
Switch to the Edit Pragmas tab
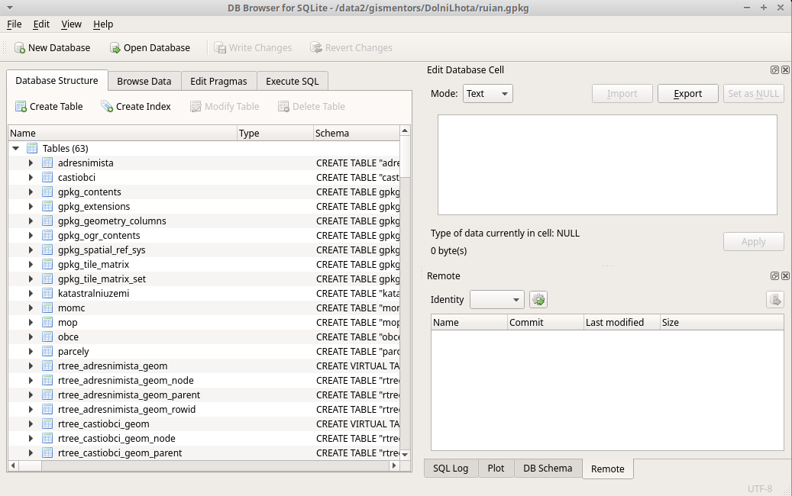tap(218, 81)
